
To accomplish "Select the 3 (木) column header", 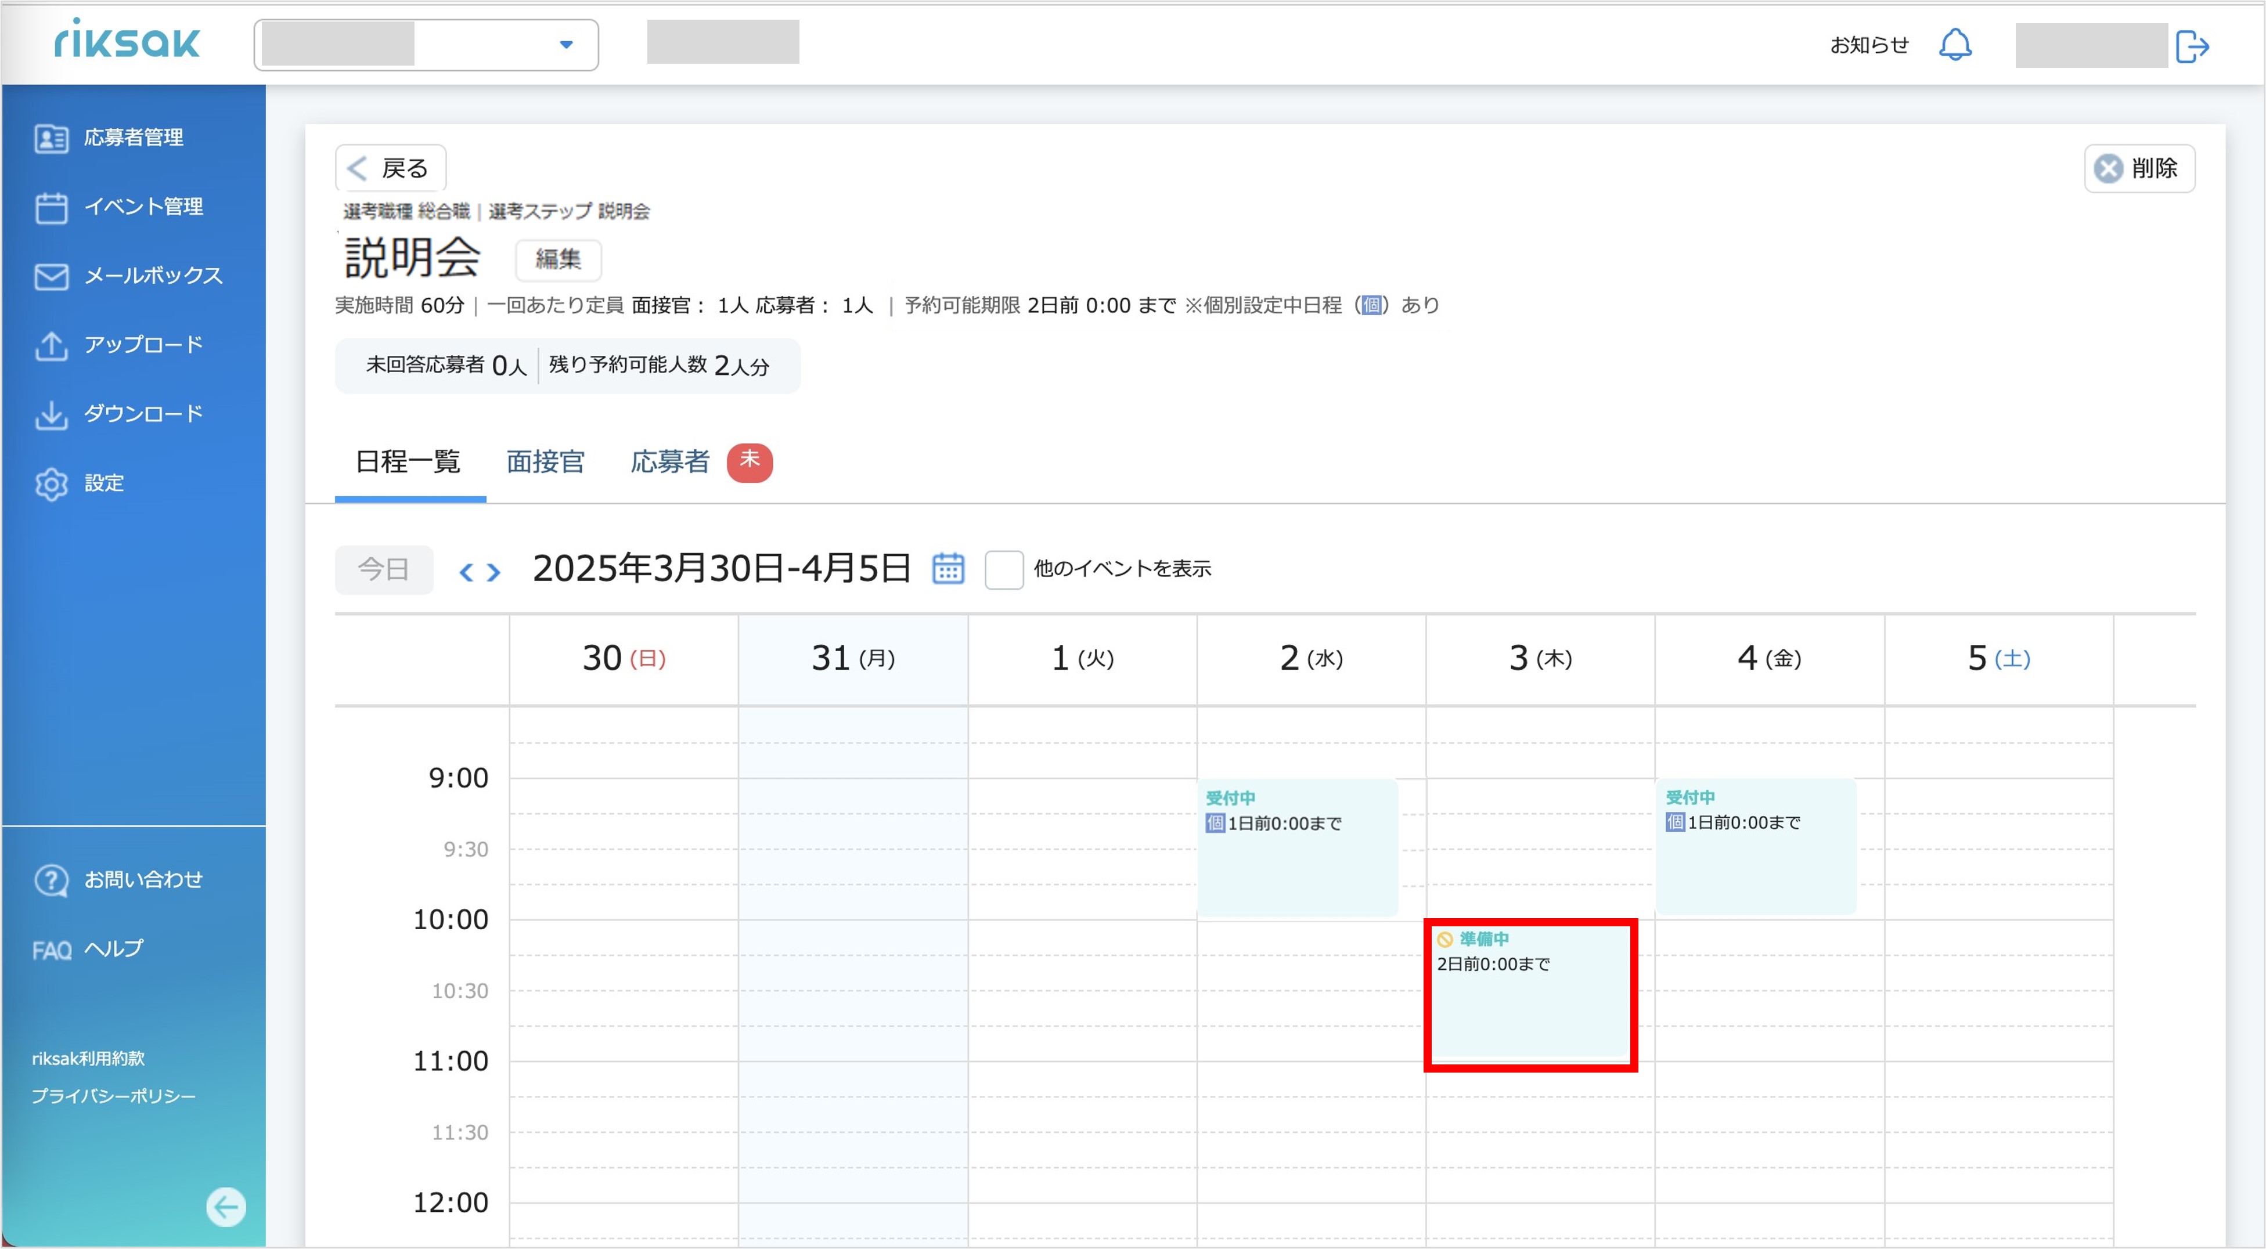I will click(x=1540, y=658).
